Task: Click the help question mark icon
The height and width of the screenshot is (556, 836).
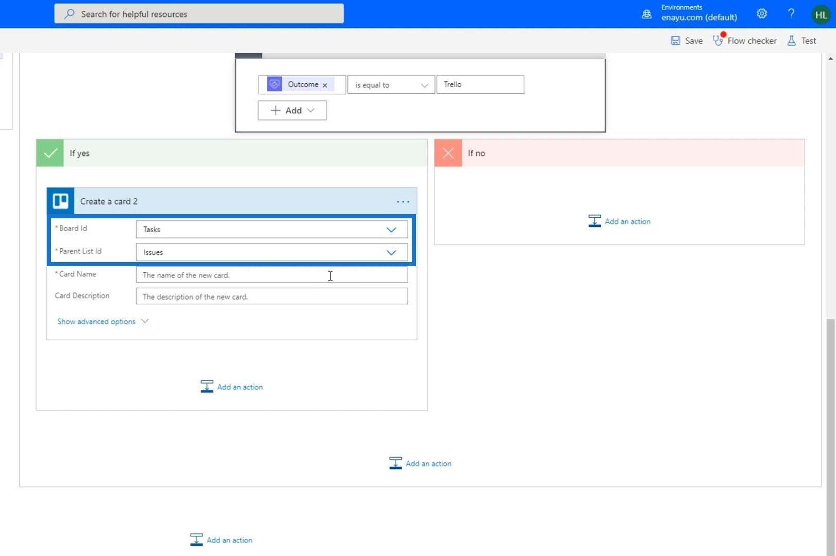Action: click(x=791, y=14)
